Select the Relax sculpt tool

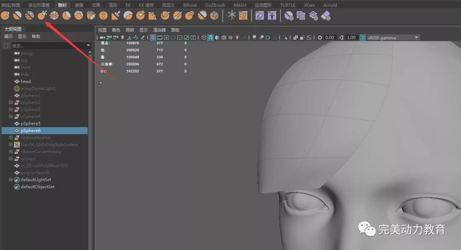29,16
